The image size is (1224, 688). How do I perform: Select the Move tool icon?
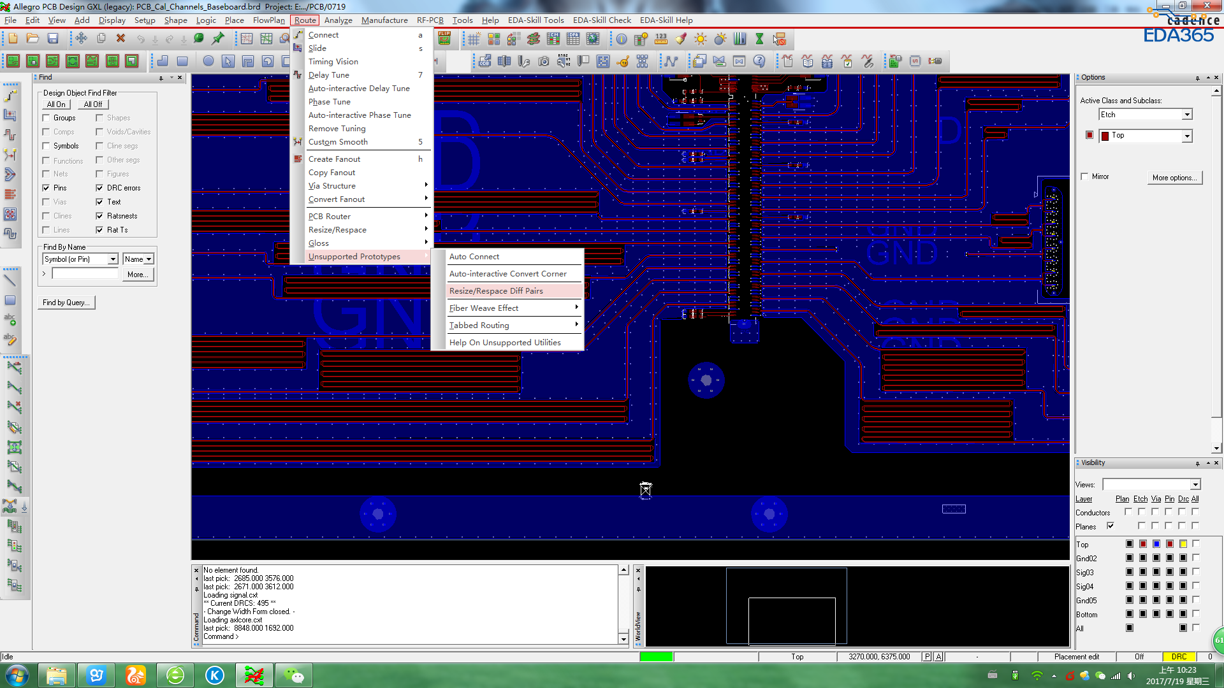(x=81, y=39)
